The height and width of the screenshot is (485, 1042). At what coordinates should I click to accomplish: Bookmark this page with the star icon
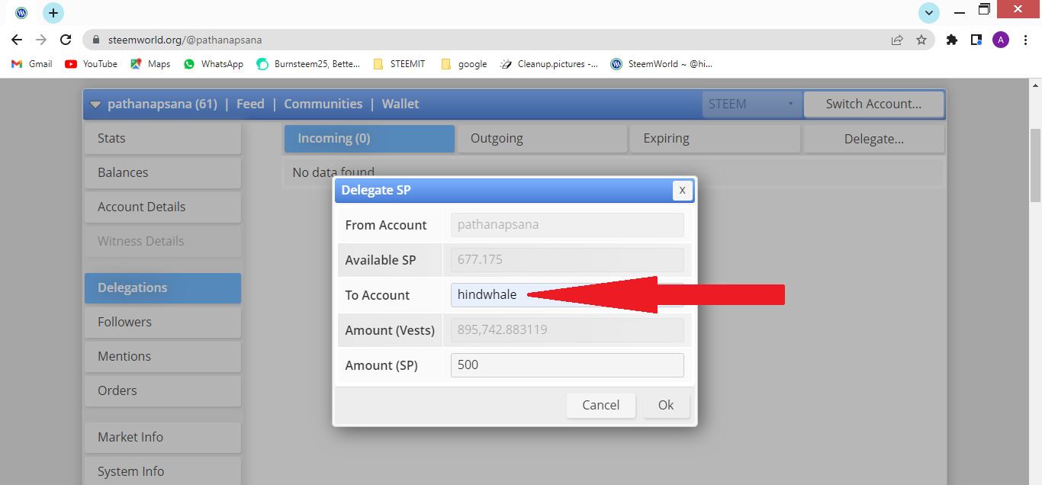click(921, 40)
